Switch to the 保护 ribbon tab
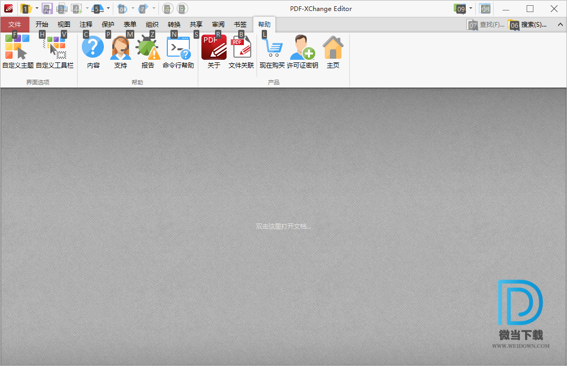 coord(108,25)
